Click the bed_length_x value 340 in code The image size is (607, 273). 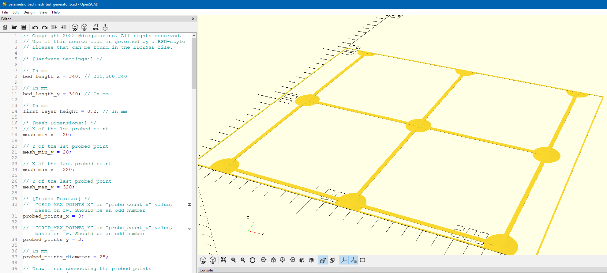(73, 77)
